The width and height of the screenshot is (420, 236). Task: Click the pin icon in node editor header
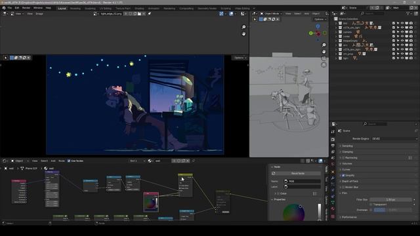click(x=194, y=161)
